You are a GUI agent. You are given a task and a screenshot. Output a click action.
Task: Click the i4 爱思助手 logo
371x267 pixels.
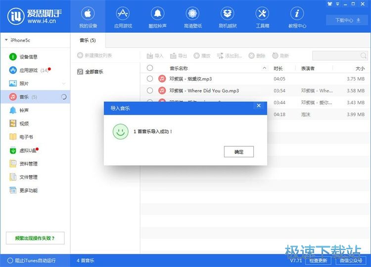pos(34,16)
